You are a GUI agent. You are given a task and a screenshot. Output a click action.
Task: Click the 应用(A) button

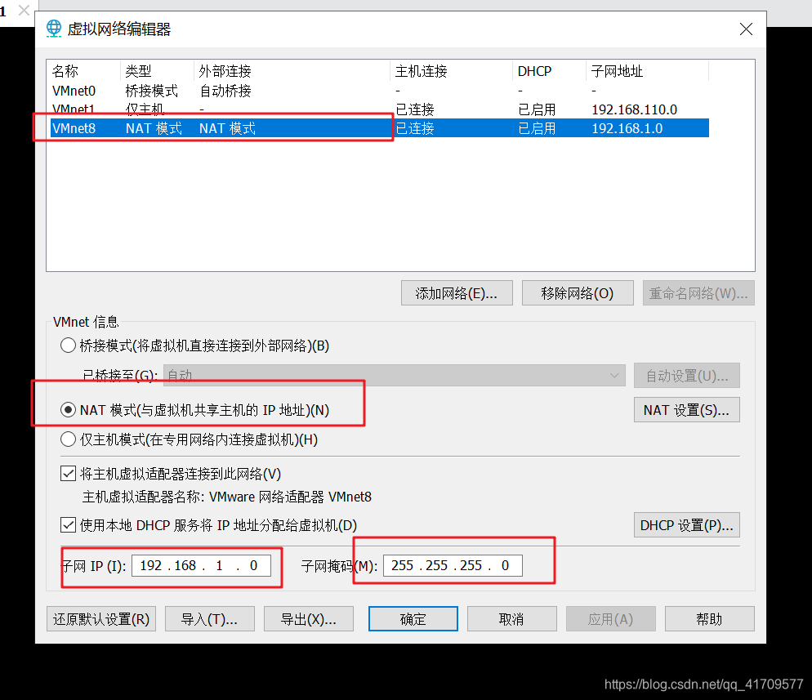611,618
